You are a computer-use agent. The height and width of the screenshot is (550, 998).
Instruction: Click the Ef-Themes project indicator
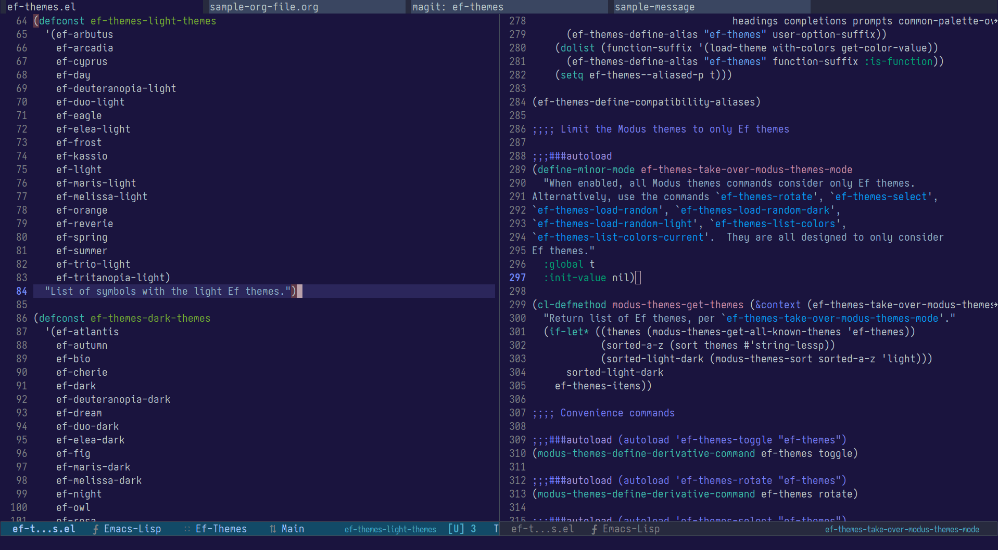[221, 529]
